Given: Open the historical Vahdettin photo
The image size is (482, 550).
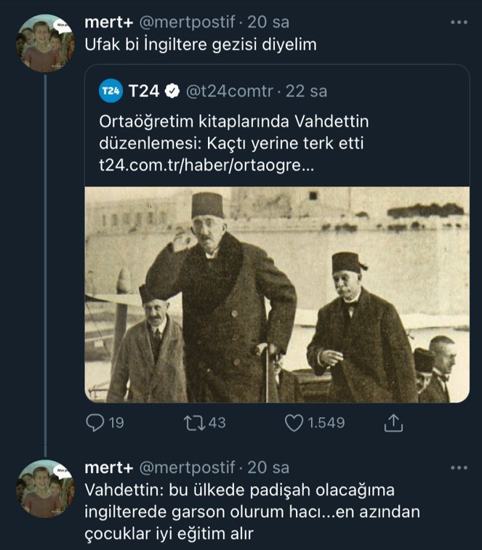Looking at the screenshot, I should [x=277, y=294].
